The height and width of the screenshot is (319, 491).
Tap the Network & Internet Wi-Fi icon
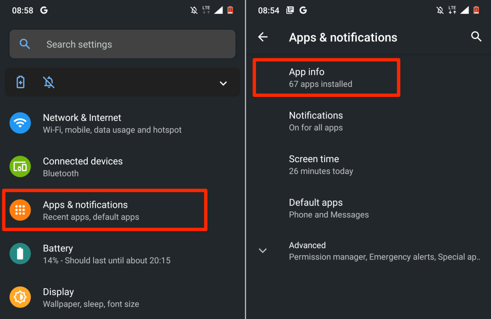pos(20,123)
